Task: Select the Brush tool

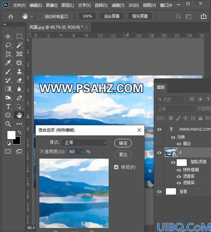Action: (x=8, y=72)
